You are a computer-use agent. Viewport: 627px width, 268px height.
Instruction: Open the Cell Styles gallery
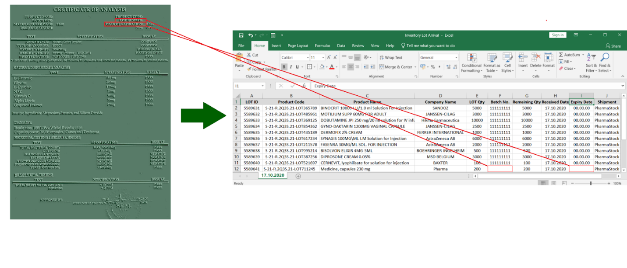pos(507,63)
